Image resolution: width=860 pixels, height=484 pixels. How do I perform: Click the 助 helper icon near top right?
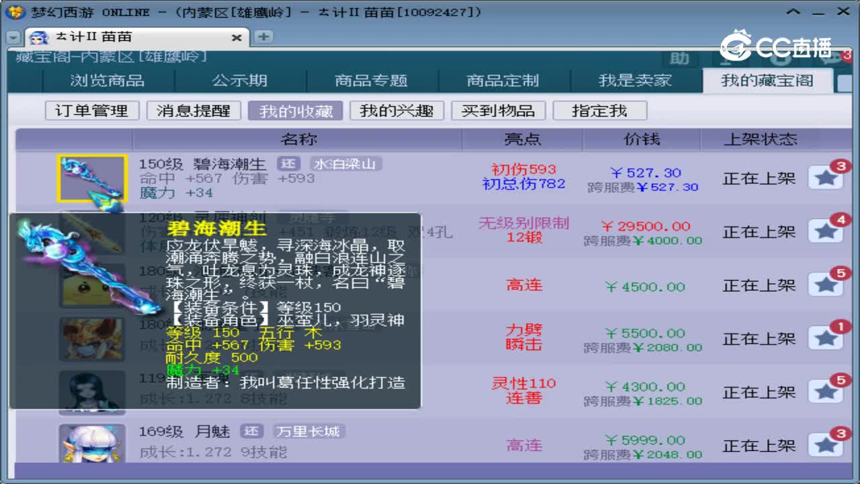pos(679,58)
